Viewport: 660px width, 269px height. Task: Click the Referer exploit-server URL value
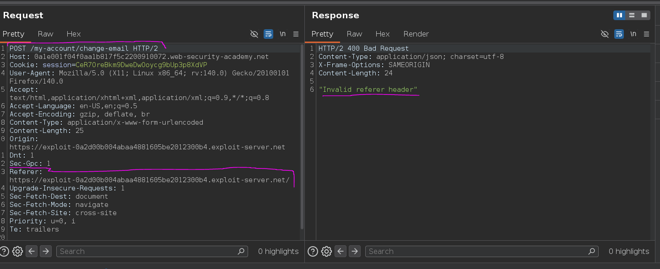tap(150, 180)
